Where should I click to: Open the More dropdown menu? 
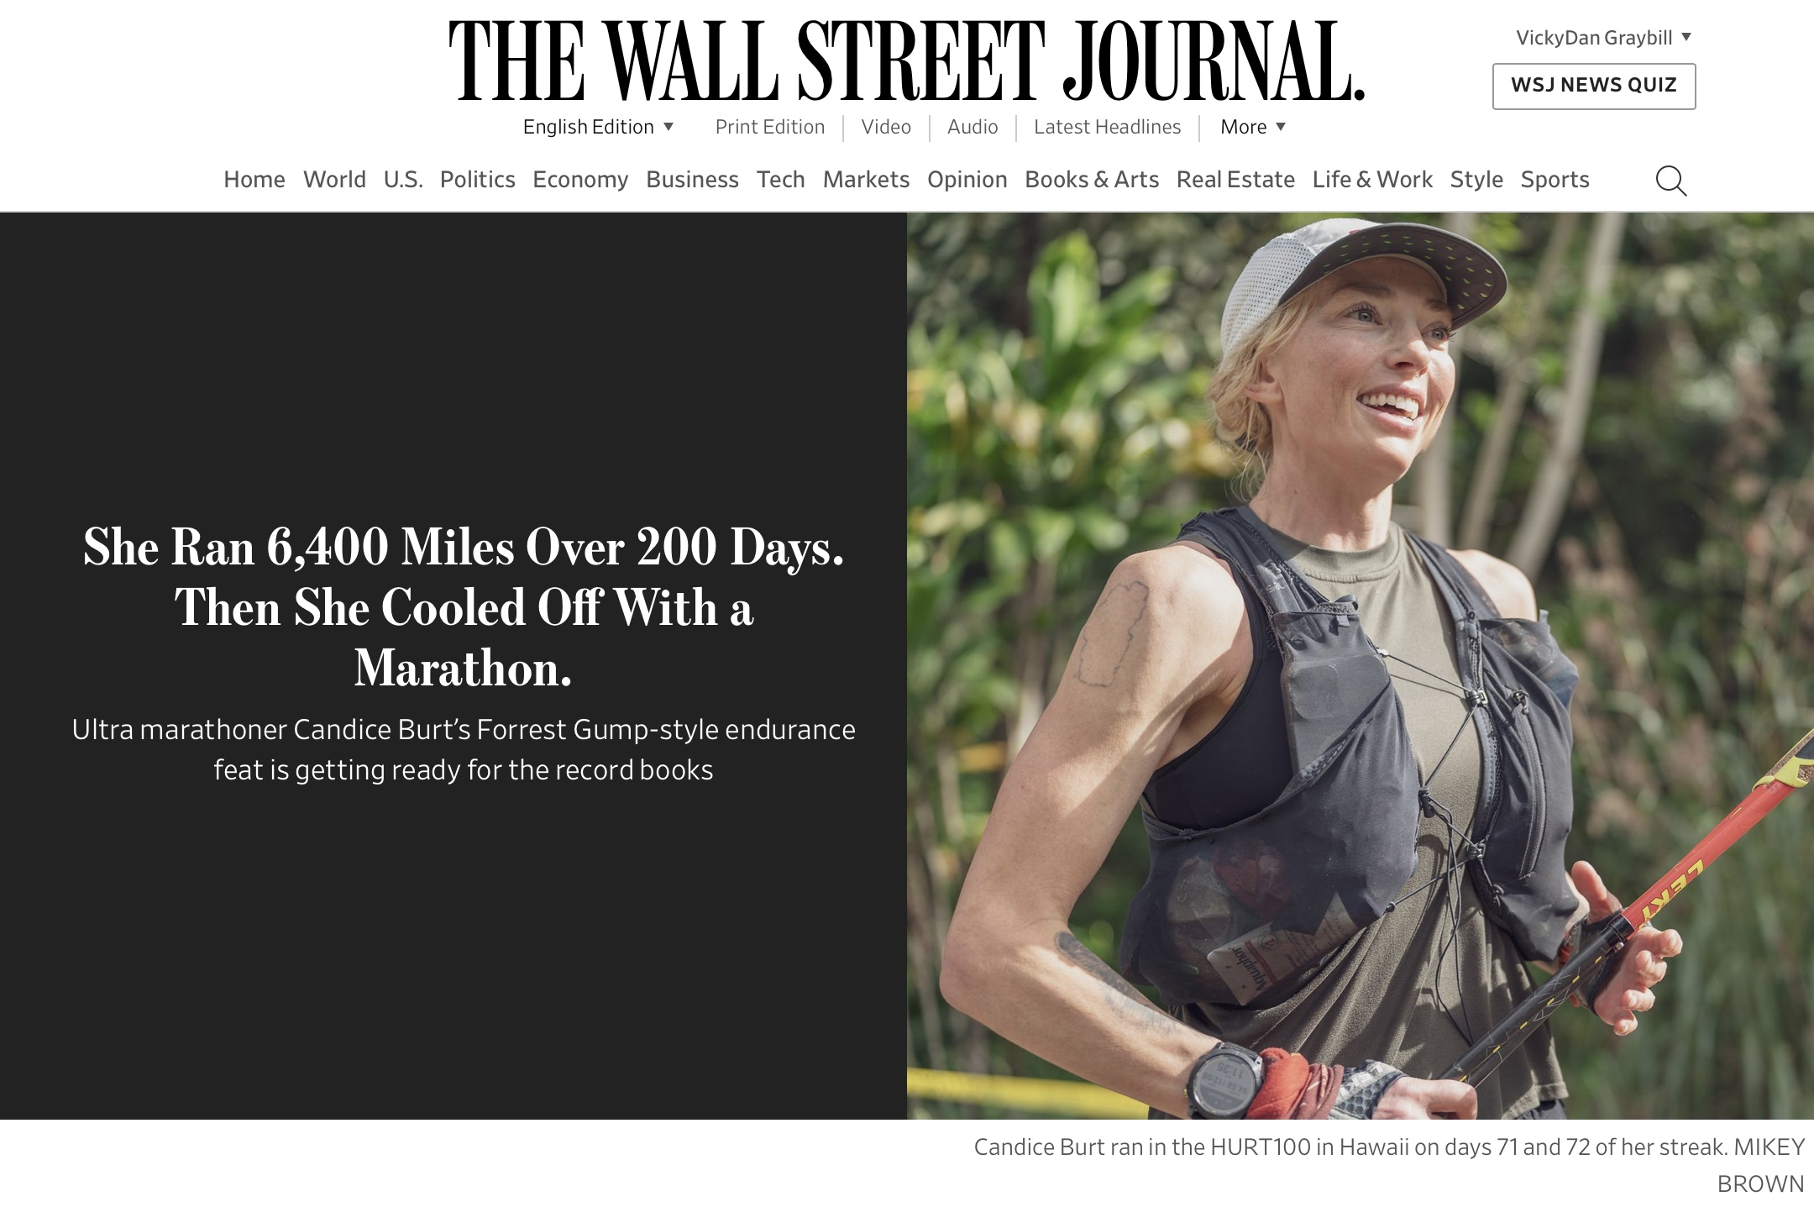[x=1253, y=127]
